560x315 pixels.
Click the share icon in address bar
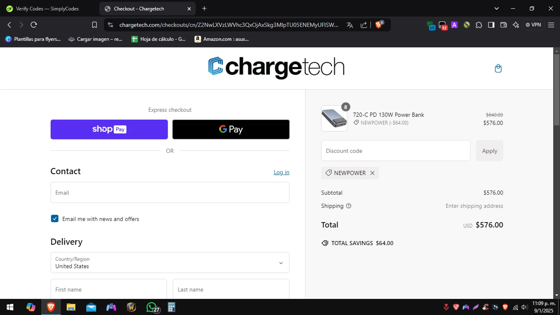(364, 25)
